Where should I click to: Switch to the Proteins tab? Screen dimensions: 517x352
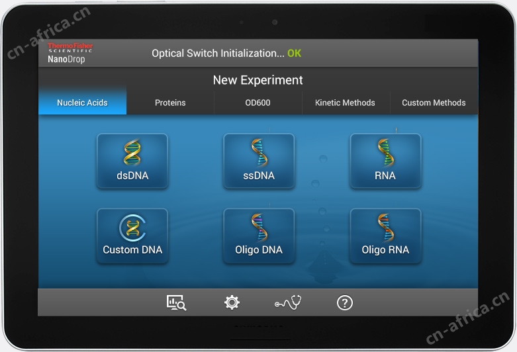170,103
